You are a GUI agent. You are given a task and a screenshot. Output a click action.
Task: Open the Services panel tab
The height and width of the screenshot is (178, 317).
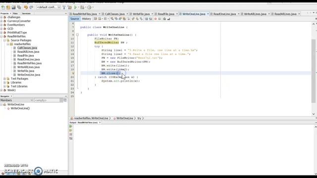pos(26,13)
